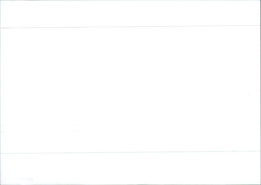Click the large blank area between the dividers
The image size is (261, 185).
click(x=130, y=81)
